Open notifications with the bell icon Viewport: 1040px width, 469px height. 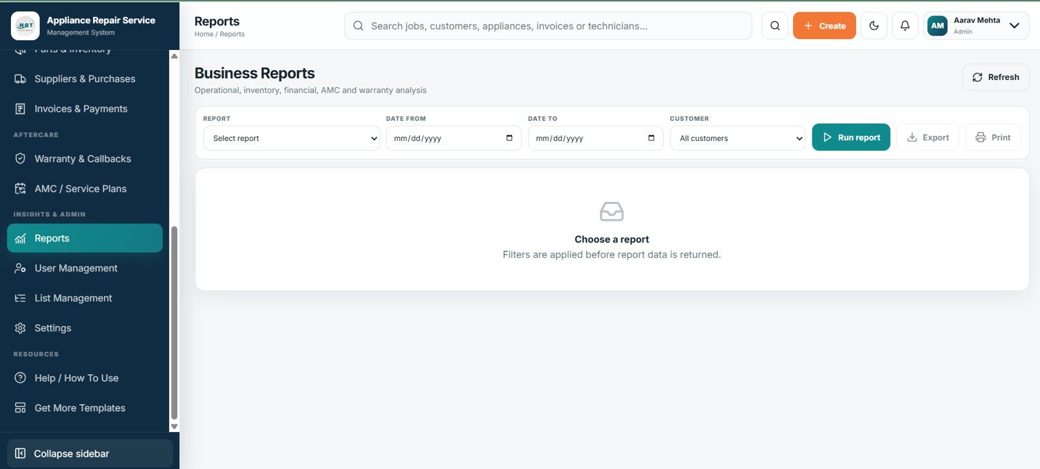905,26
